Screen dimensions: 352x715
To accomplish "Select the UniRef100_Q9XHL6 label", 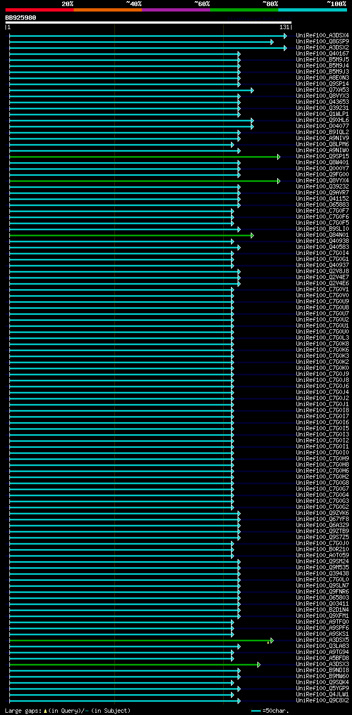I will [x=322, y=120].
